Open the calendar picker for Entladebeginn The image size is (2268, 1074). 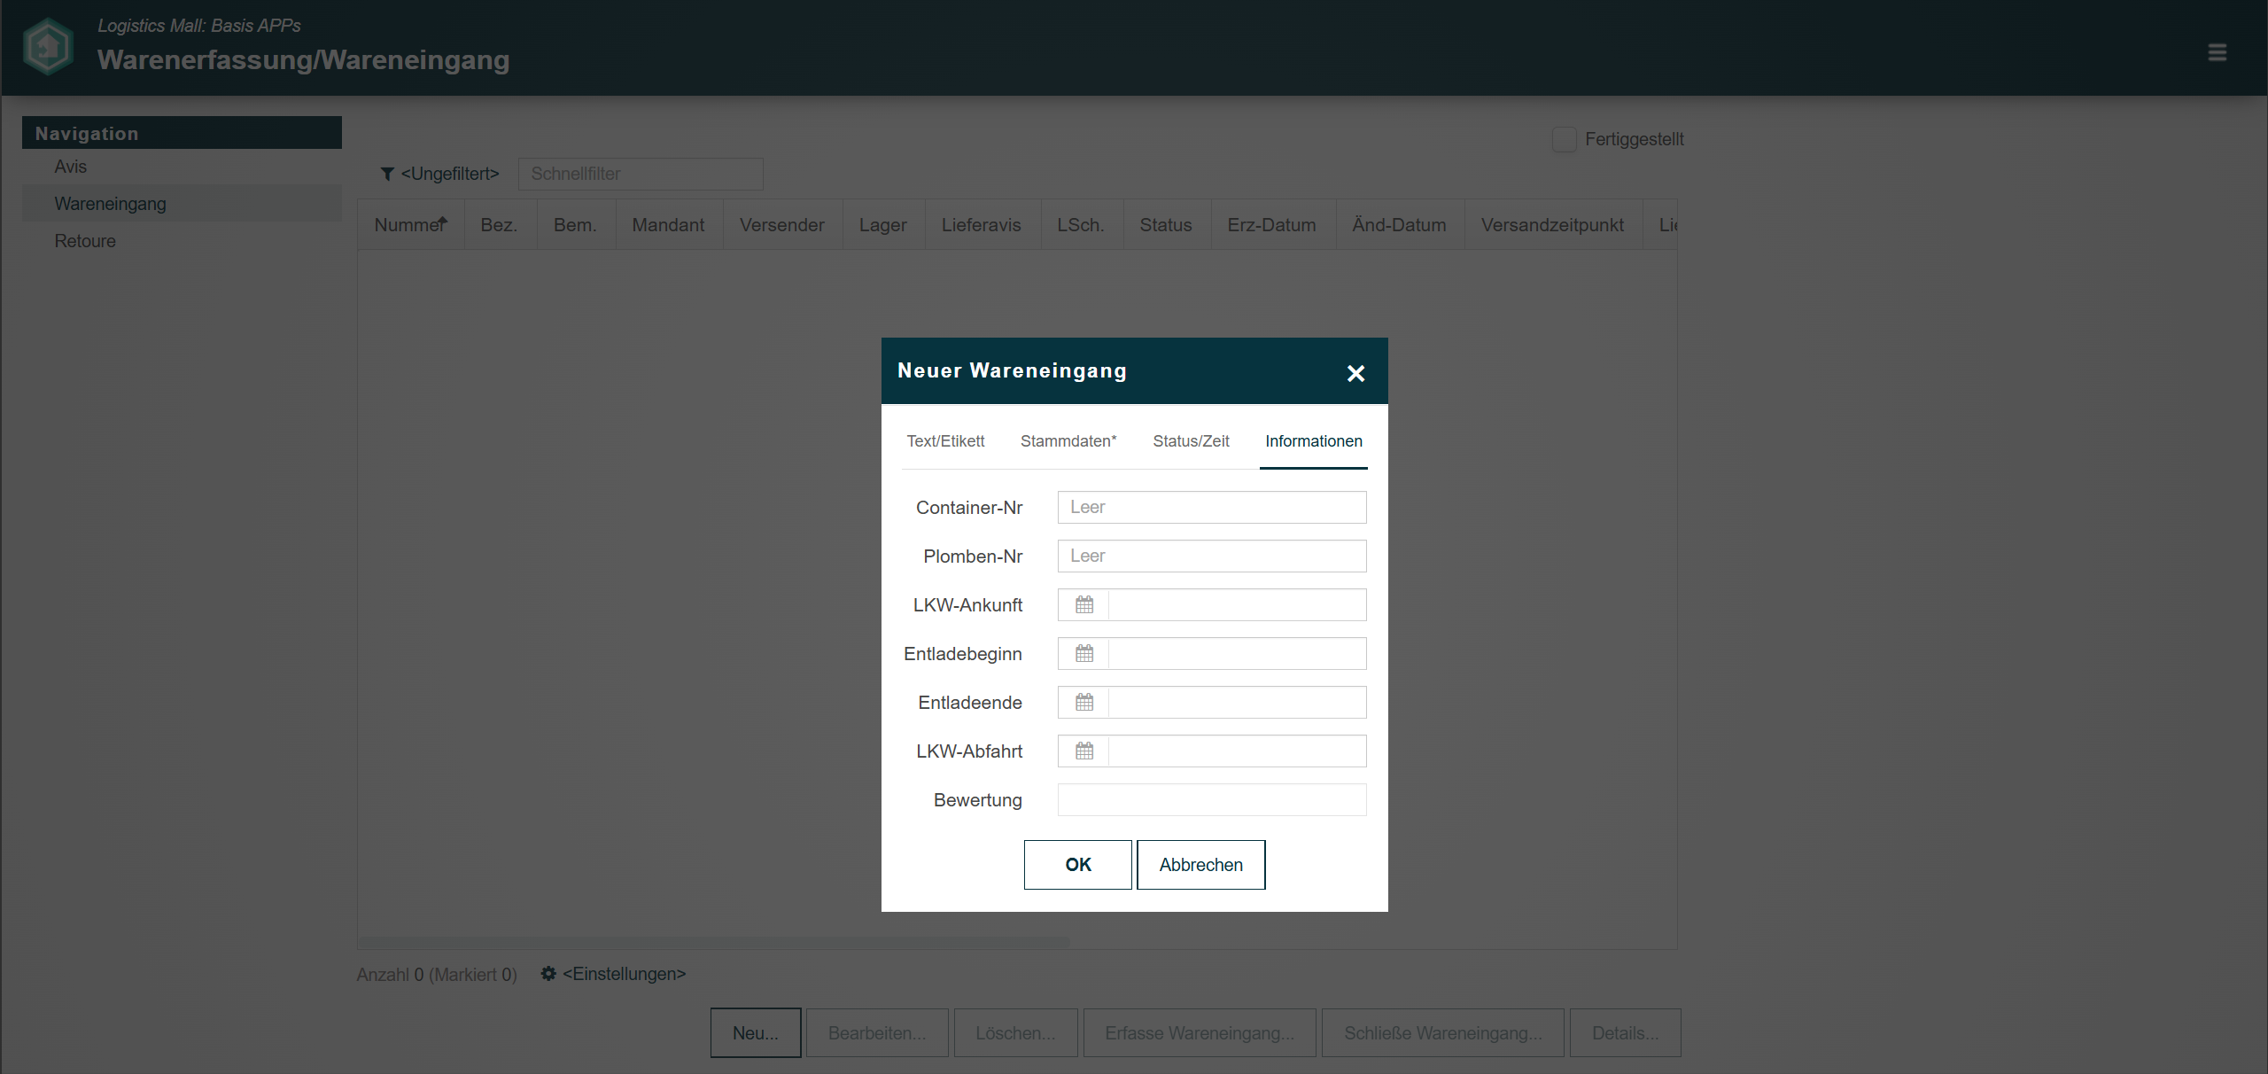(1084, 653)
